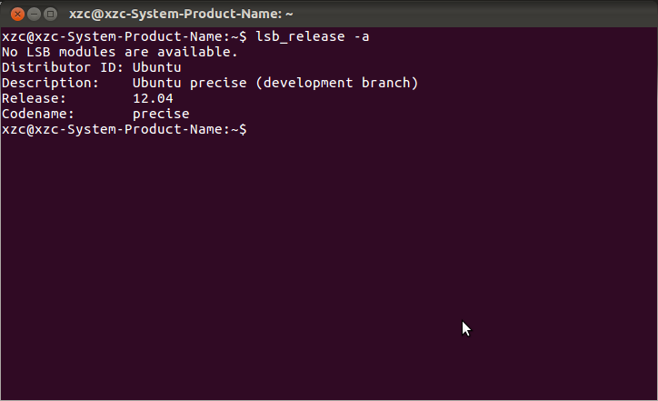Click the 'Codename:' label
Viewport: 658px width, 401px height.
click(38, 114)
